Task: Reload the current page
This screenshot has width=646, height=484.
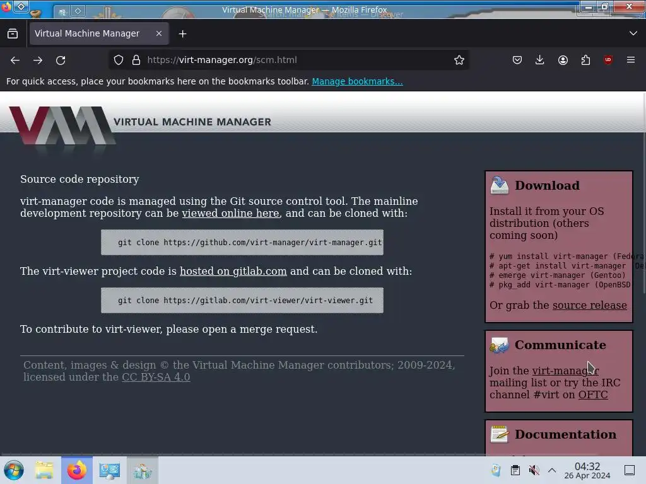Action: click(61, 60)
